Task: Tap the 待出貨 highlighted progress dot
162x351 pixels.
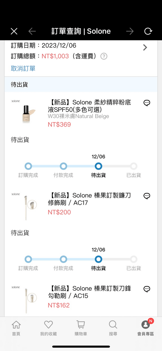Action: pos(98,166)
